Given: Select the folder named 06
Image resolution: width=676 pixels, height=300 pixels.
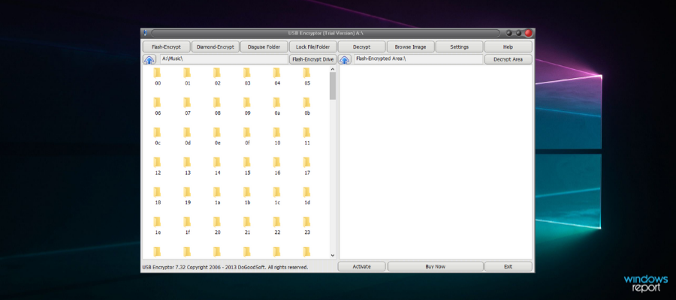Looking at the screenshot, I should [x=158, y=106].
